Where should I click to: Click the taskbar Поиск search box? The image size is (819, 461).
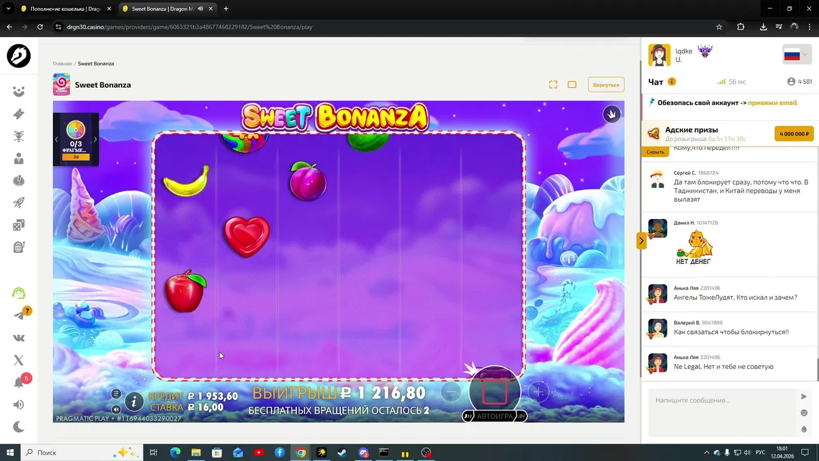[x=81, y=453]
